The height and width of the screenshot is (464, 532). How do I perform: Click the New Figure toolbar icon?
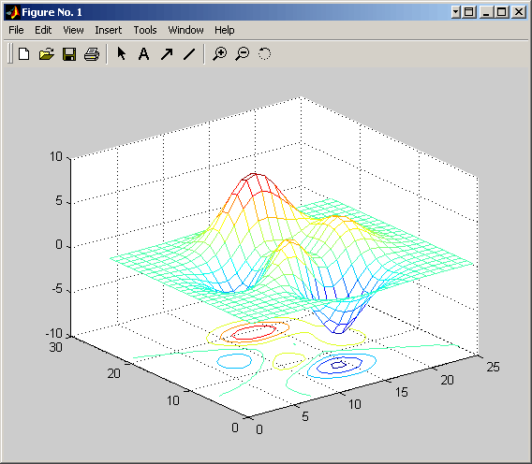(x=23, y=54)
